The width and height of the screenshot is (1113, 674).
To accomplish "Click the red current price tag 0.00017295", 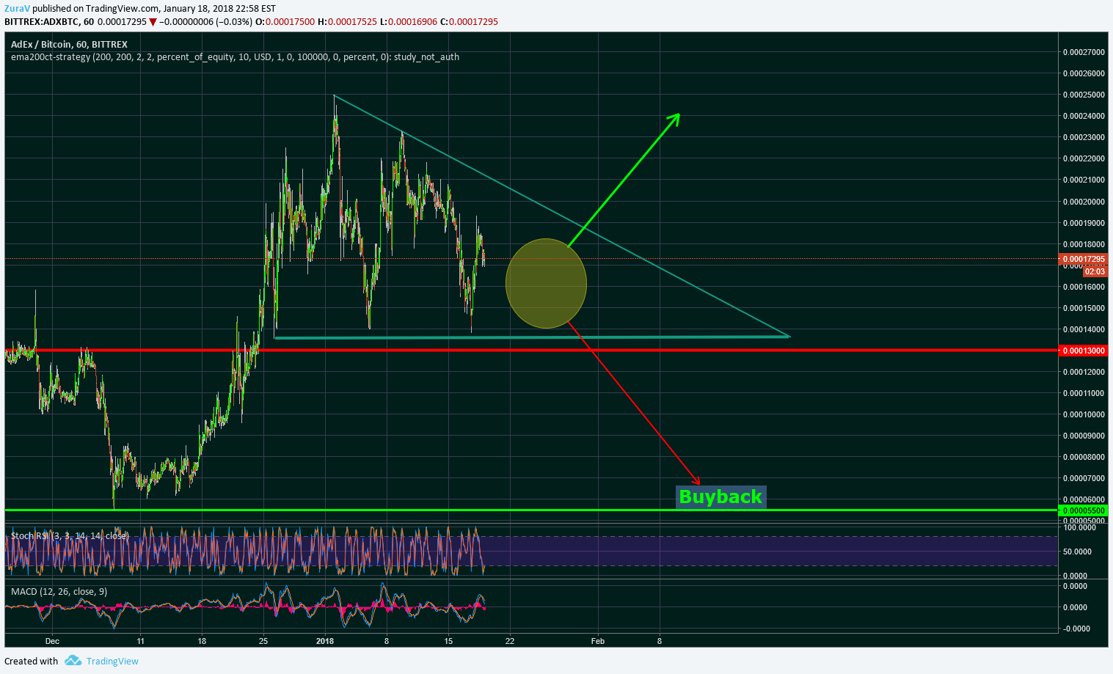I will [x=1084, y=259].
